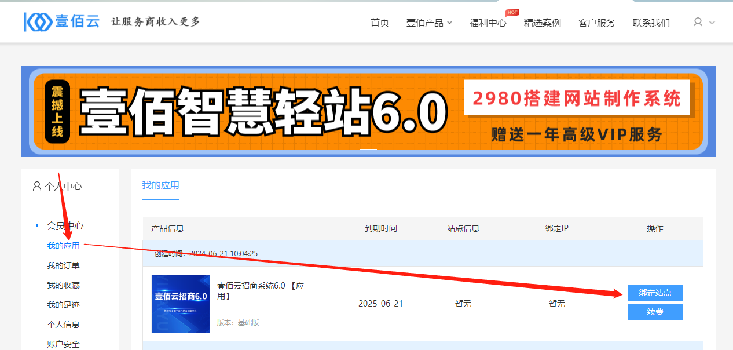Click the 壹佰智慧轻站6.0 promotional banner

[368, 111]
